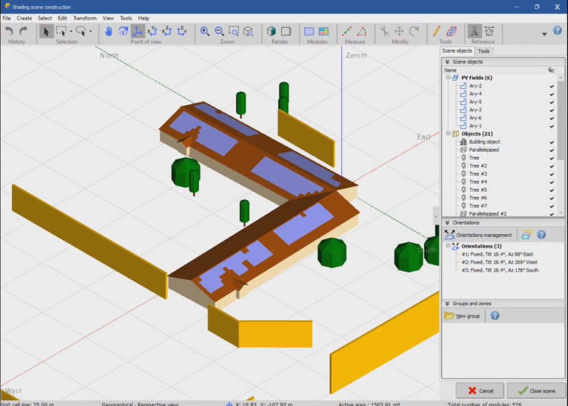This screenshot has height=406, width=568.
Task: Open the lasso selection dropdown arrow
Action: coord(90,32)
